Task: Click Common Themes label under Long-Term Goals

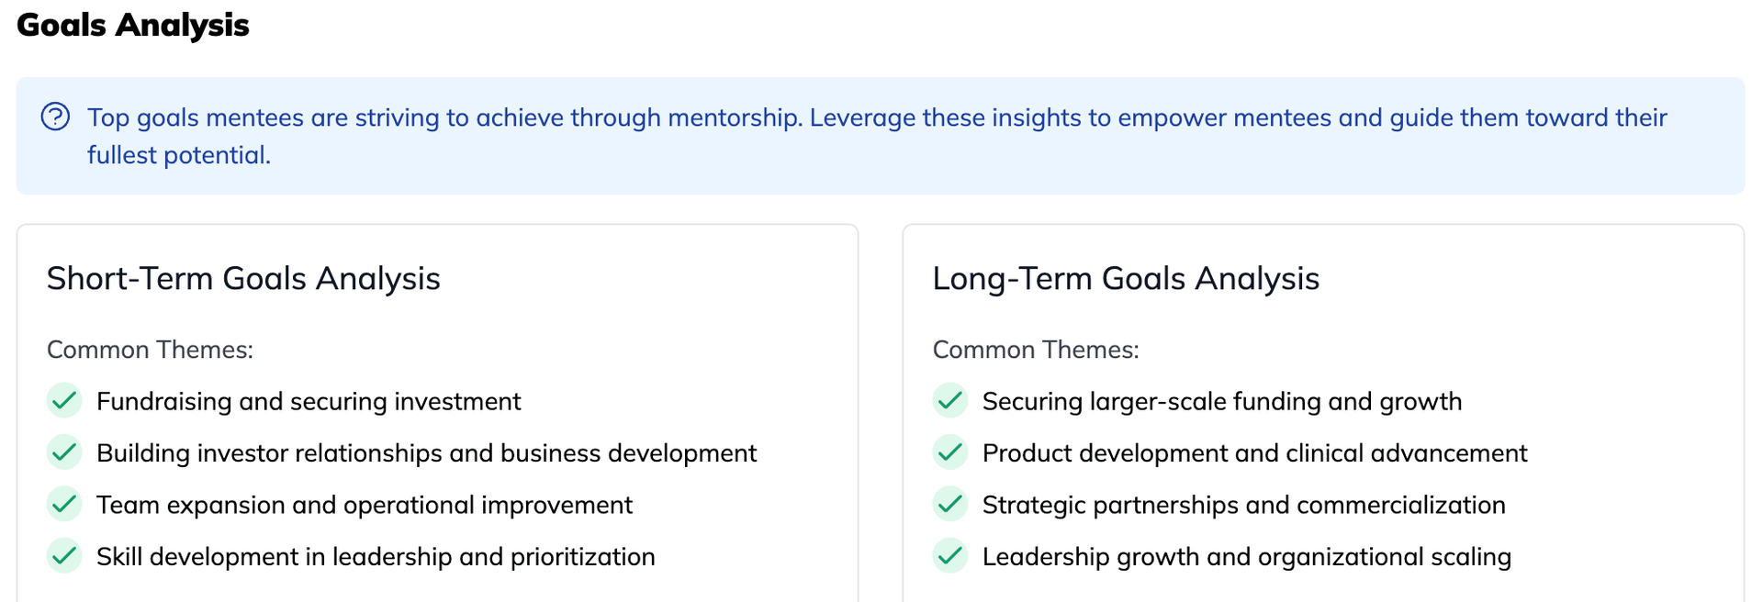Action: click(1036, 350)
